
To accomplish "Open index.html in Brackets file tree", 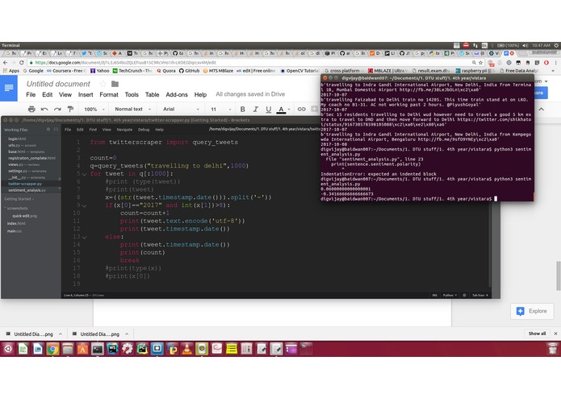I will pyautogui.click(x=16, y=223).
